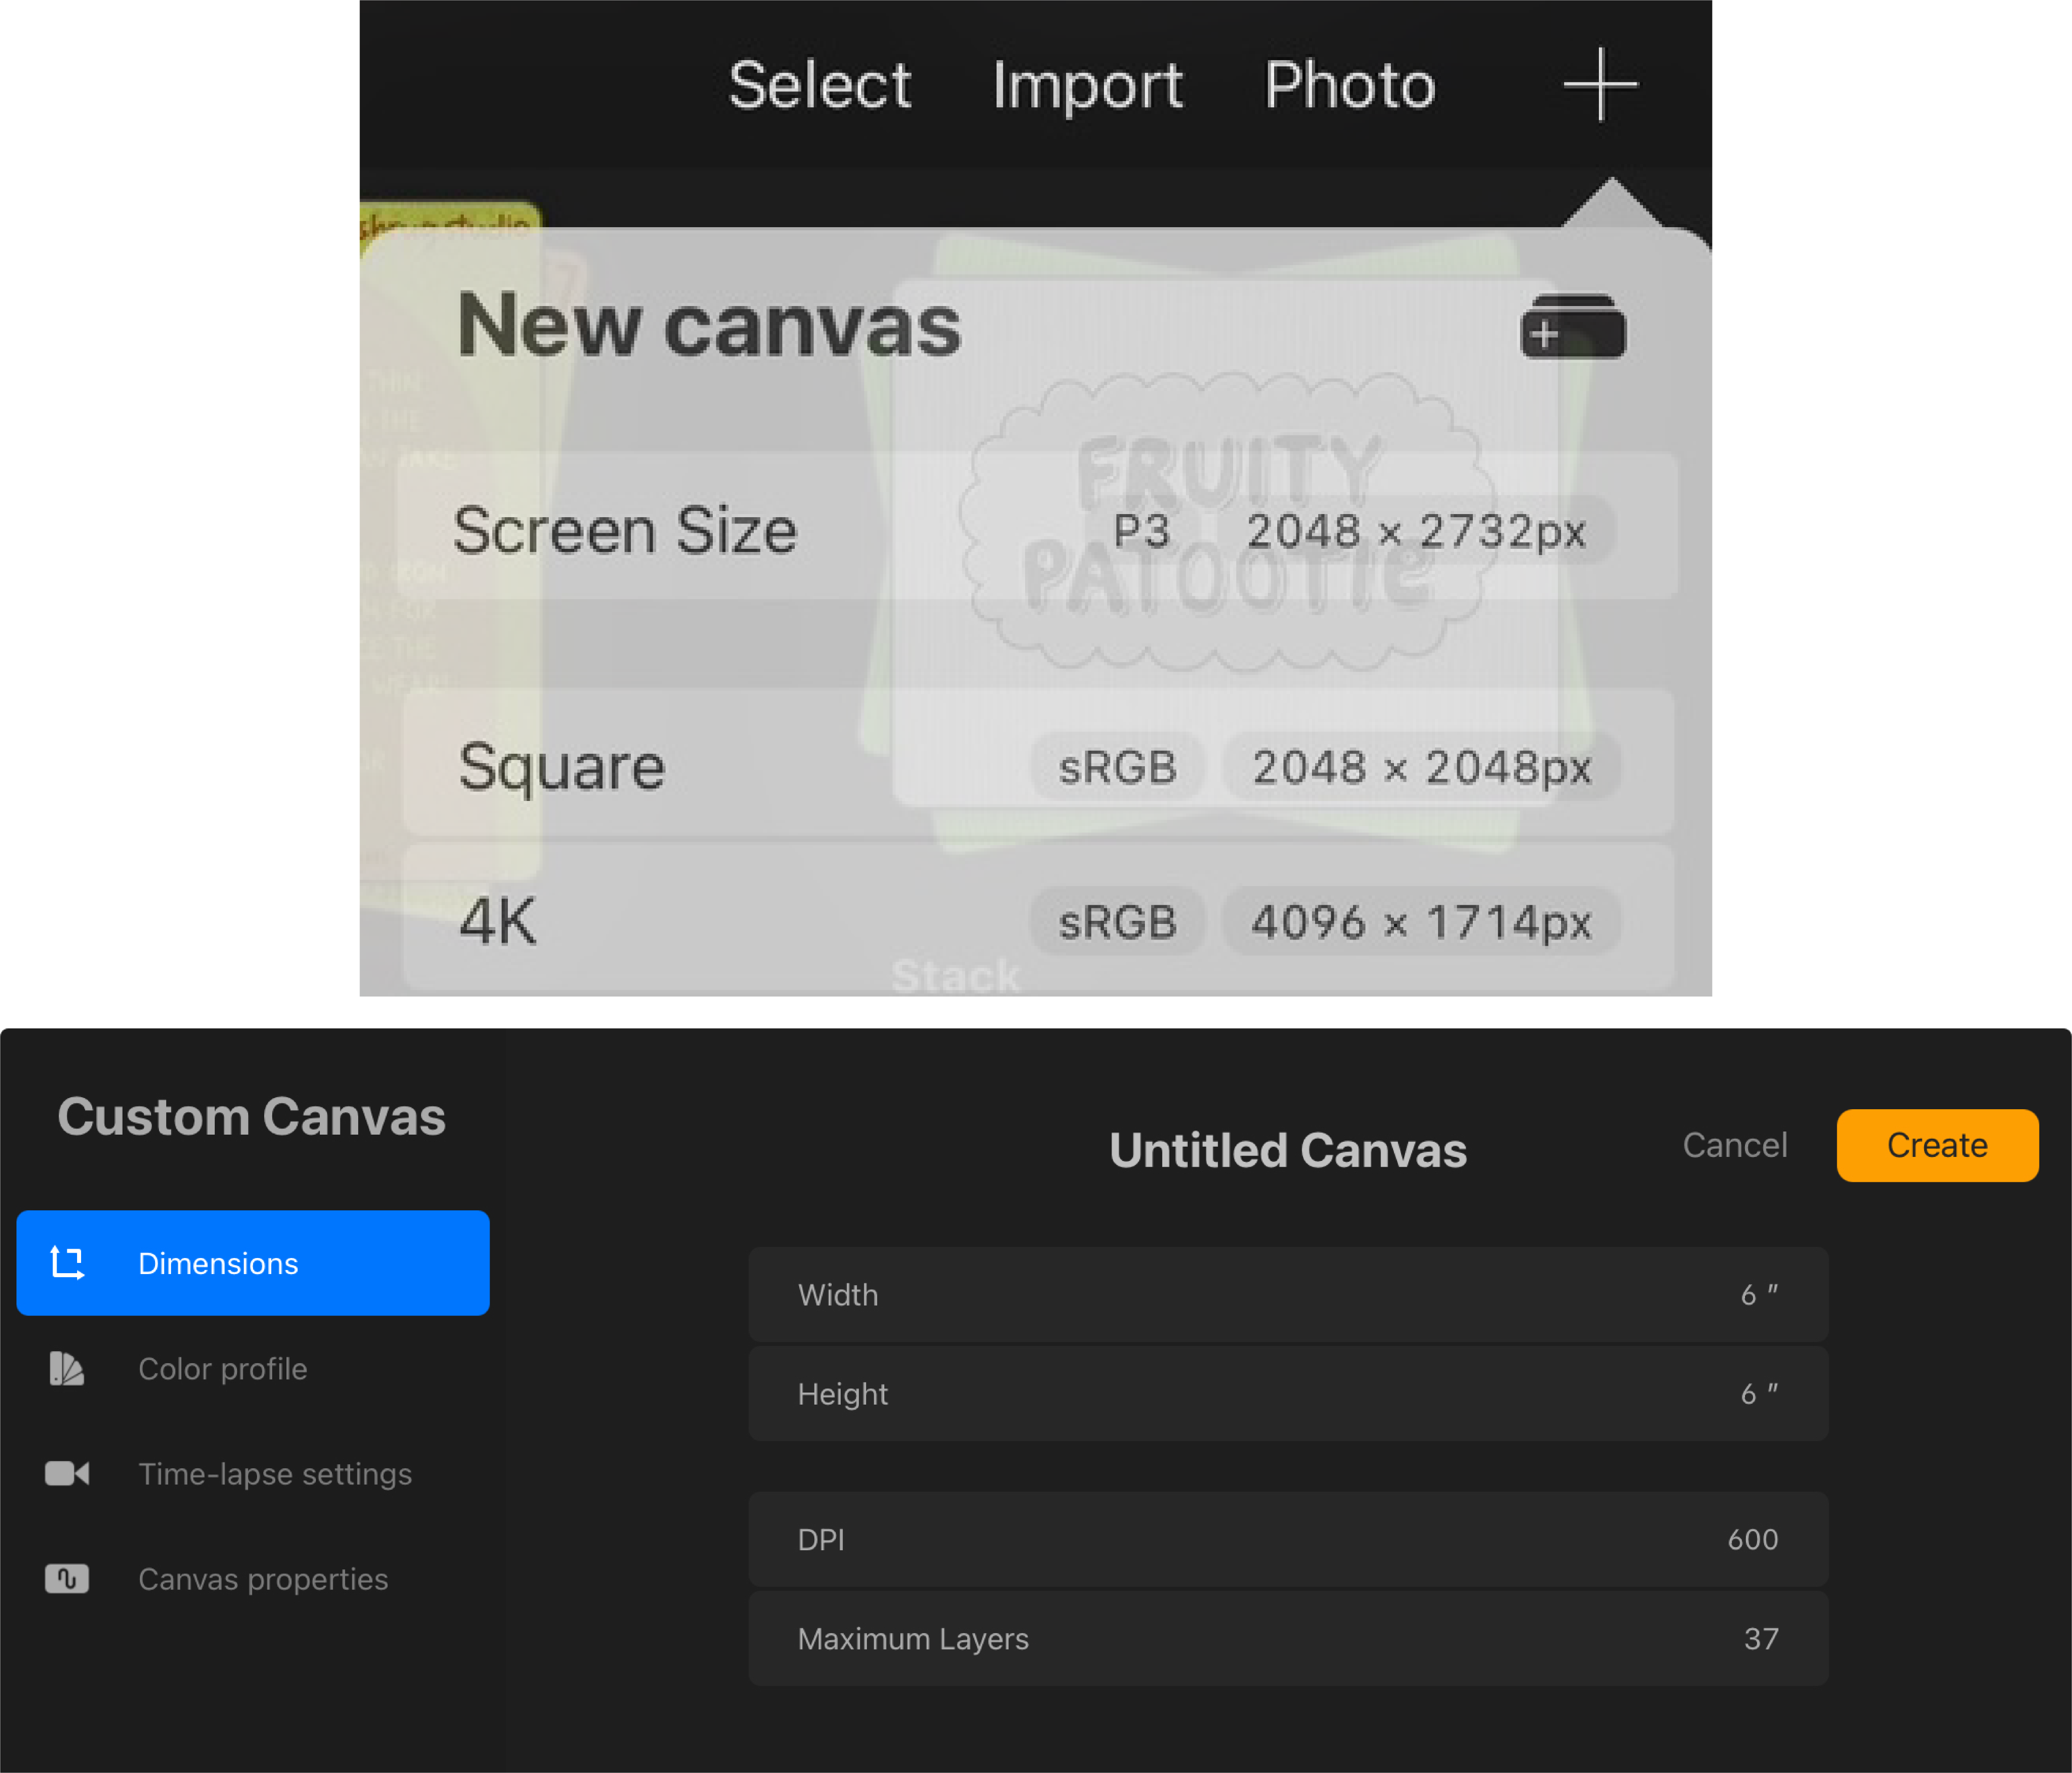Open Select in the gallery toolbar
2072x1773 pixels.
tap(819, 85)
